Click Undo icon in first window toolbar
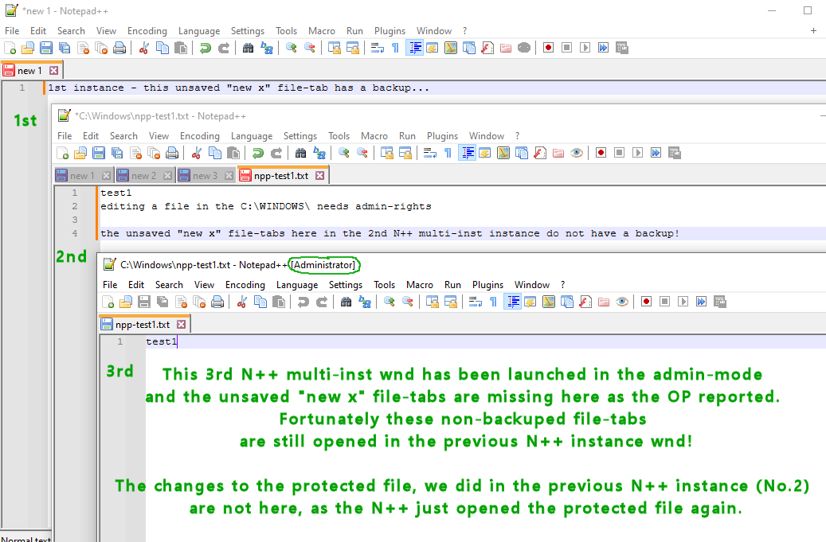This screenshot has width=826, height=542. coord(206,48)
